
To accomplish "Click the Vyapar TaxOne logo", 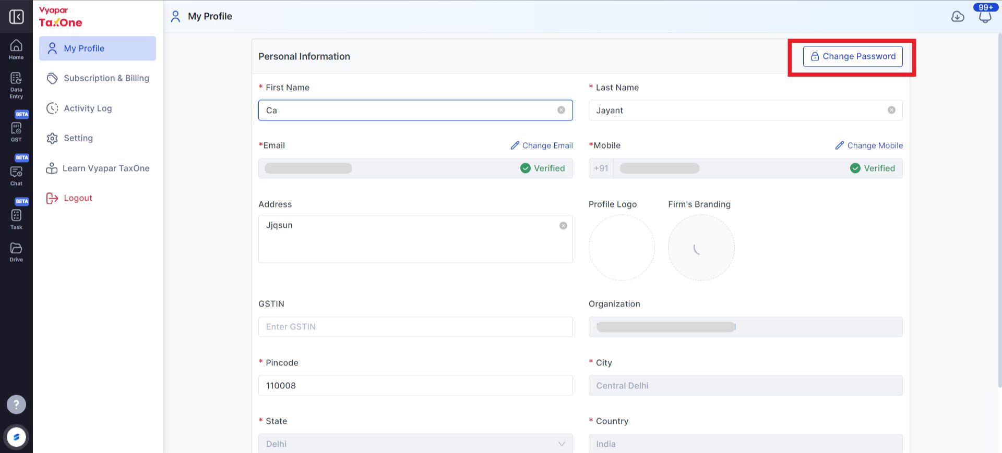I will 61,17.
